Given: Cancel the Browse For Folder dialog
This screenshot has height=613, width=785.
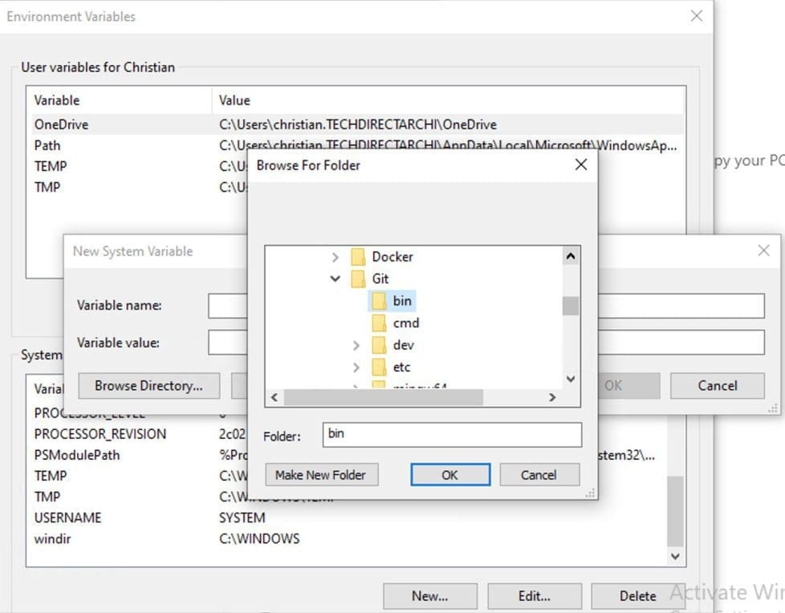Looking at the screenshot, I should click(x=539, y=475).
